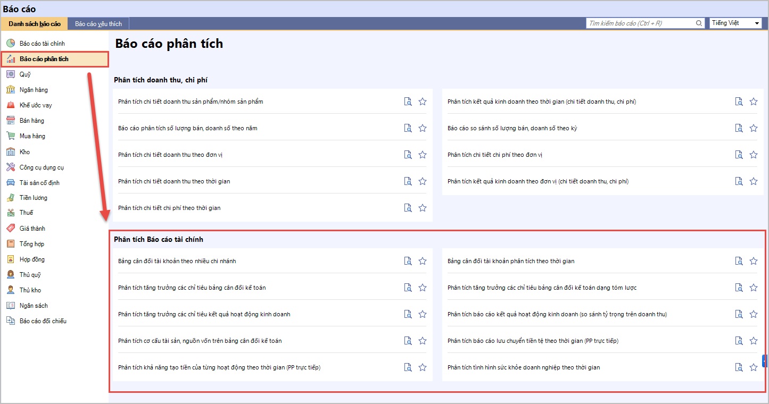This screenshot has width=769, height=404.
Task: Click the Tiền lương icon
Action: [11, 198]
